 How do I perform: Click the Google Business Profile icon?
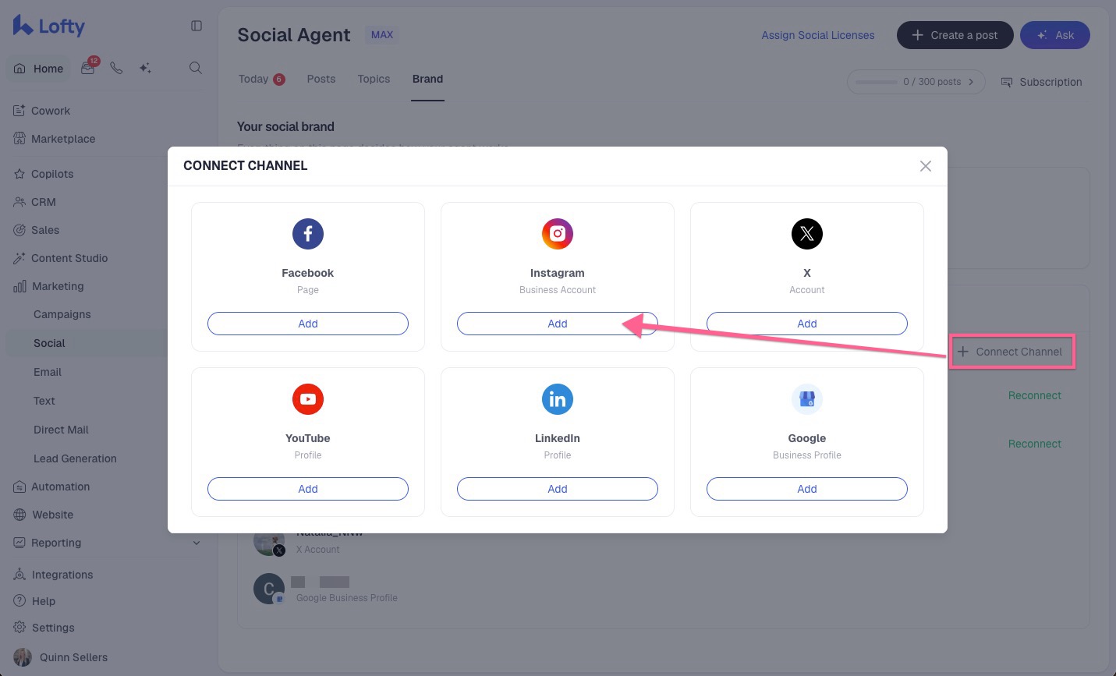pyautogui.click(x=807, y=399)
